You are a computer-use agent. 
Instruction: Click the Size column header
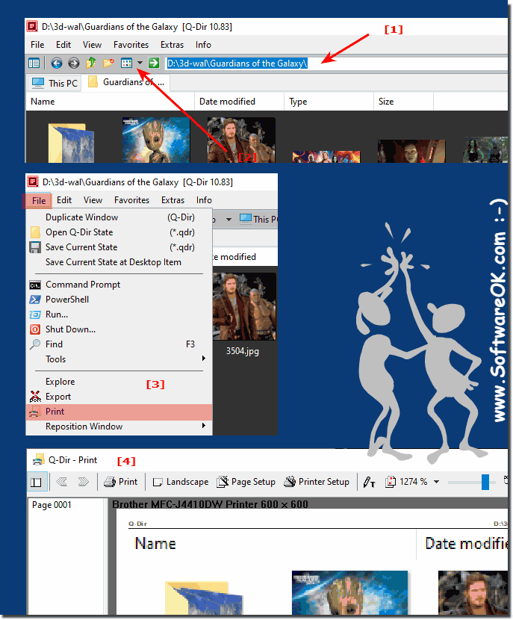(x=403, y=102)
